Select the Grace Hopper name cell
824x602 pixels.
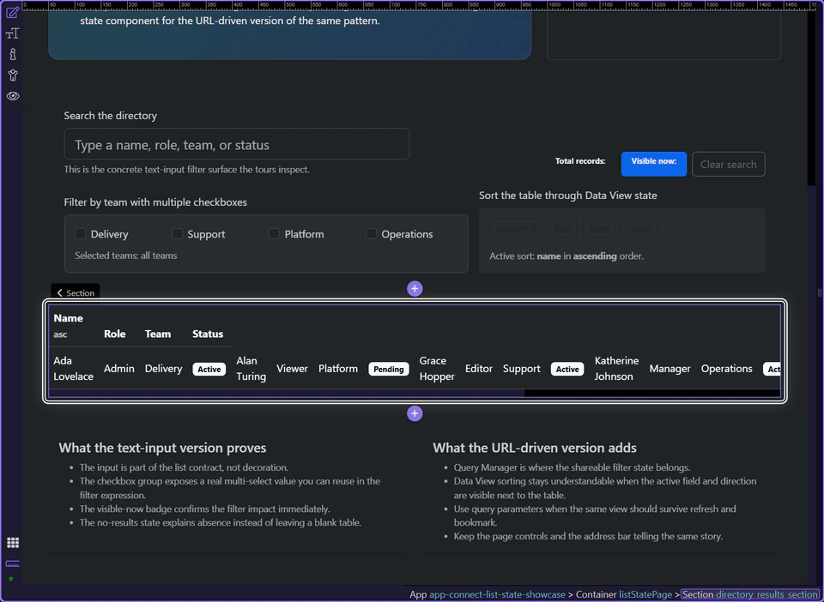pos(437,369)
